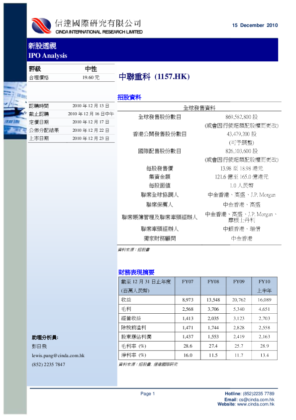The height and width of the screenshot is (420, 296).
Task: Click the FY10 上半年 column header
Action: click(264, 286)
